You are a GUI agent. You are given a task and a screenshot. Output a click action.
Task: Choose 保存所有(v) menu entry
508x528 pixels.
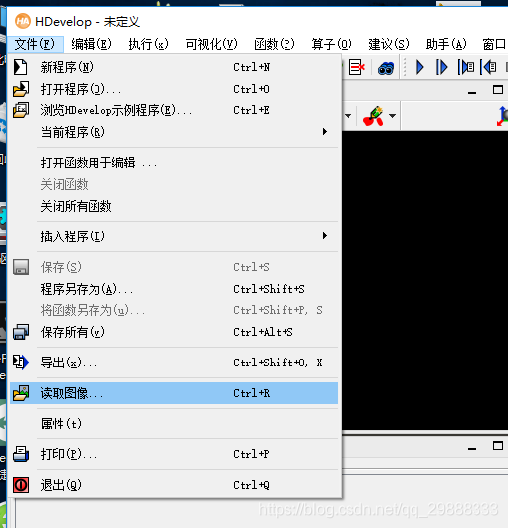(173, 332)
